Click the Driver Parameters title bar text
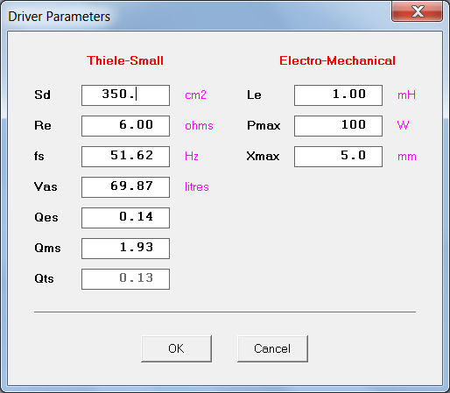 [60, 17]
